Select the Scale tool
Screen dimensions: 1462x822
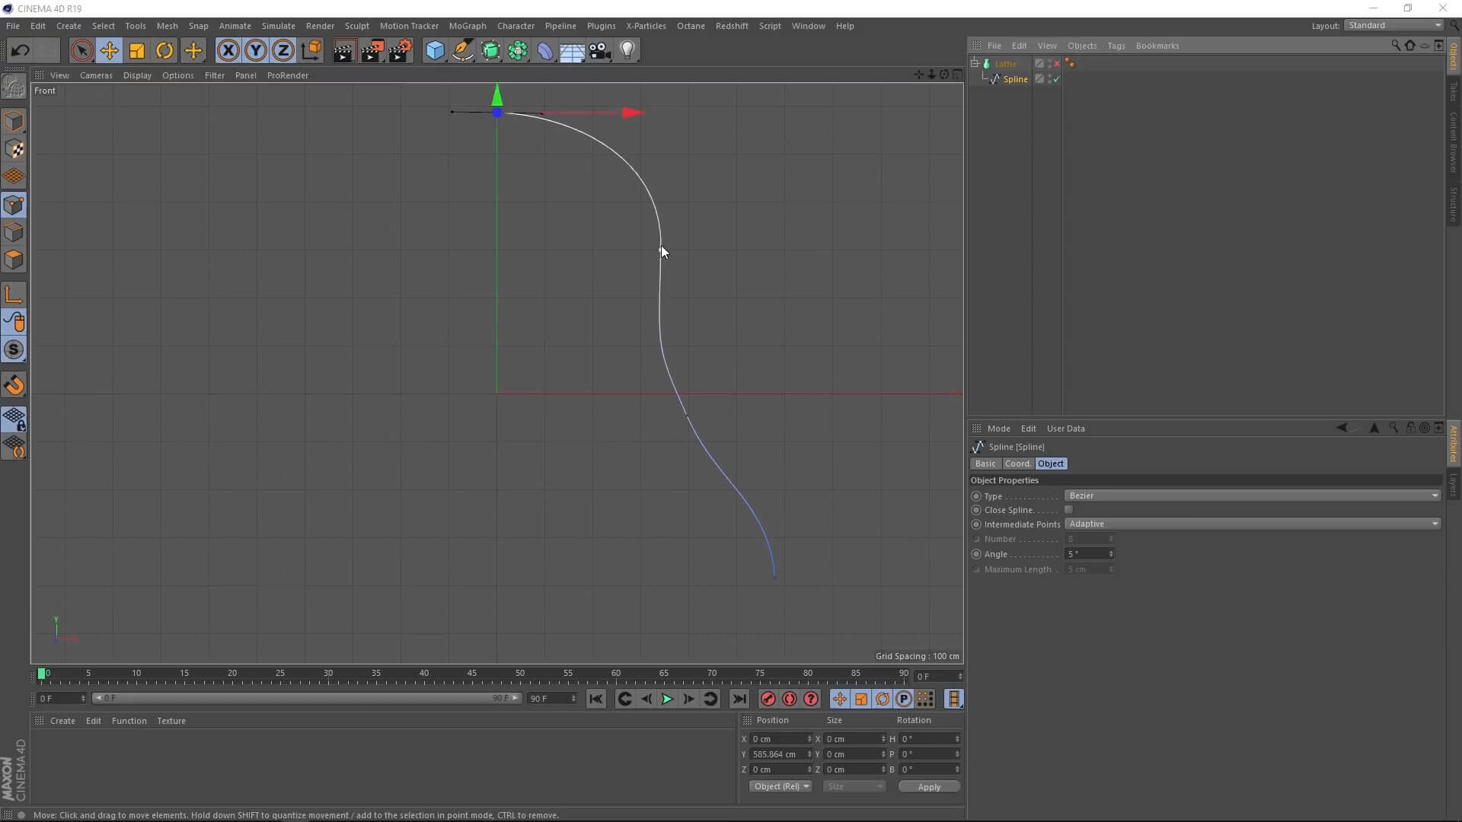click(x=137, y=51)
